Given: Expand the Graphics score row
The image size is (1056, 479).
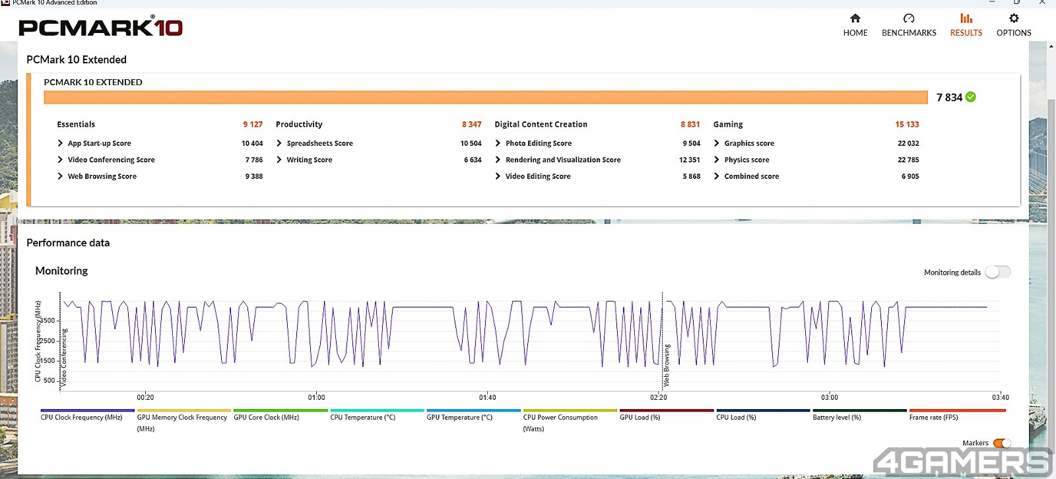Looking at the screenshot, I should point(717,143).
